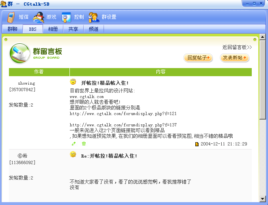
Task: Click the ID [113666092]
Action: pos(22,162)
